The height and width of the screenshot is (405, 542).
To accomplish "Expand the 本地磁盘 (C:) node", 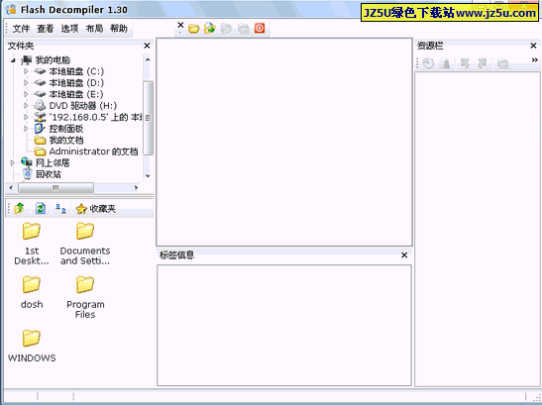I will point(26,71).
